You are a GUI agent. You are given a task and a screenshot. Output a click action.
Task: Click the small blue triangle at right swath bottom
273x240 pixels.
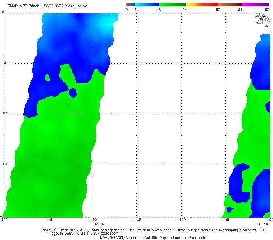pyautogui.click(x=229, y=210)
